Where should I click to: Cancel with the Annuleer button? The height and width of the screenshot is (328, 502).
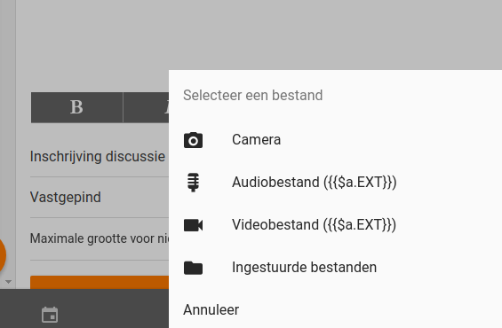tap(211, 309)
